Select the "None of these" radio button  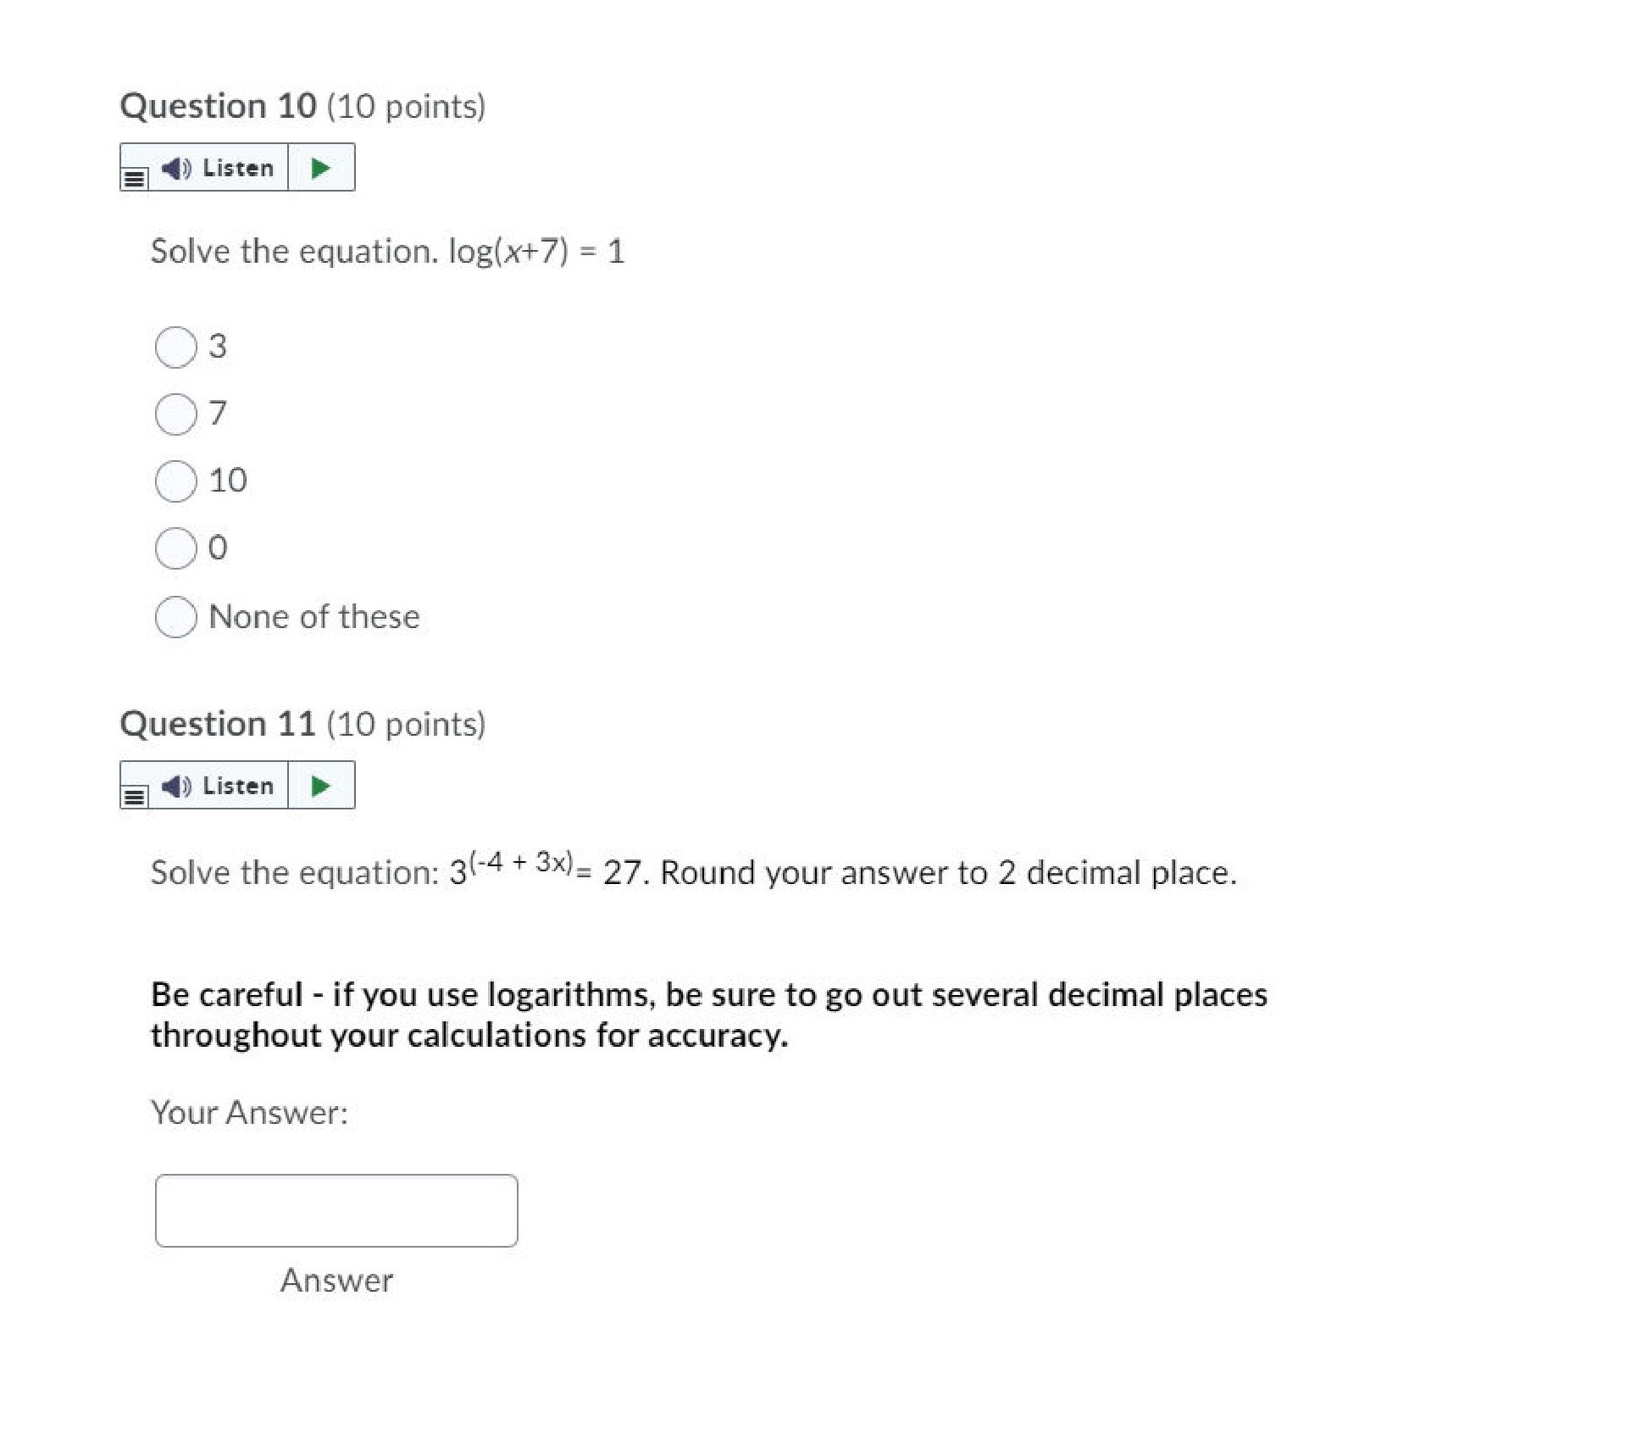click(x=176, y=617)
